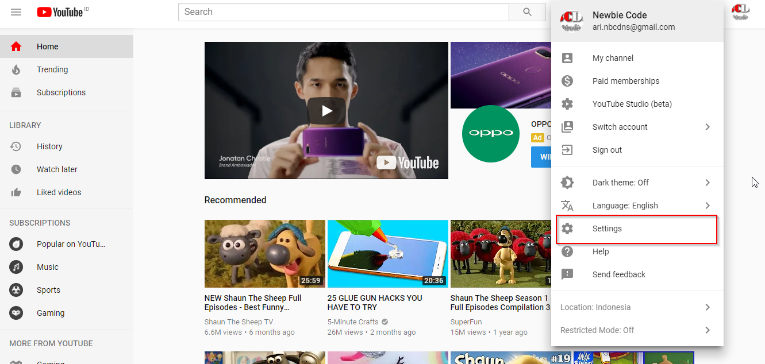Open History in library
The height and width of the screenshot is (364, 765).
click(x=67, y=146)
